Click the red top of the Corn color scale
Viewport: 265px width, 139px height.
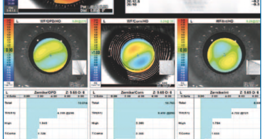(96, 22)
